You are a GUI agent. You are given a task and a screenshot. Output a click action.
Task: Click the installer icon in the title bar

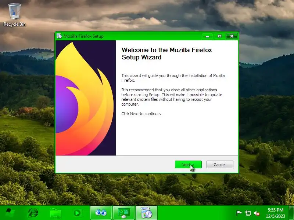59,36
